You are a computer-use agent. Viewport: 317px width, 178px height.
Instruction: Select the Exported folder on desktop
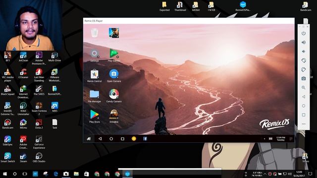tap(164, 6)
